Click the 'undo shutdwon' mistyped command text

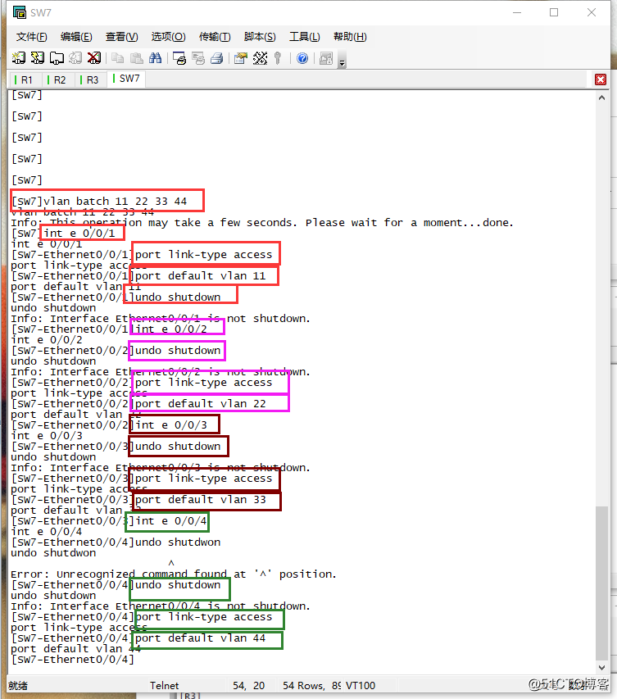click(x=178, y=542)
